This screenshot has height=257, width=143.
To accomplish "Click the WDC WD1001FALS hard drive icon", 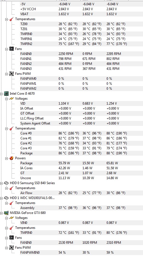I will pyautogui.click(x=6, y=198).
